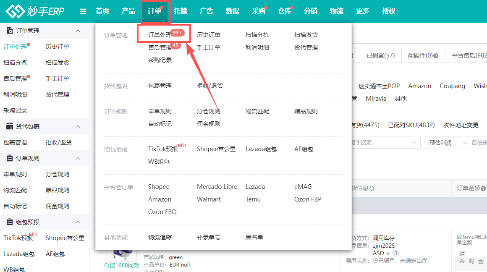Image resolution: width=487 pixels, height=272 pixels.
Task: Select 订单处理 in the dropdown menu
Action: [x=160, y=35]
